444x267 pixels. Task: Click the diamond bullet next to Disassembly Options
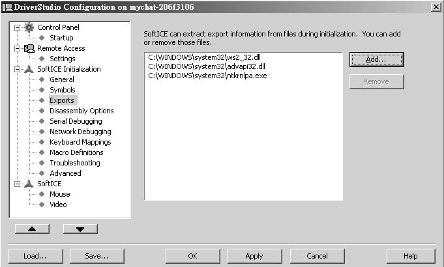coord(42,111)
